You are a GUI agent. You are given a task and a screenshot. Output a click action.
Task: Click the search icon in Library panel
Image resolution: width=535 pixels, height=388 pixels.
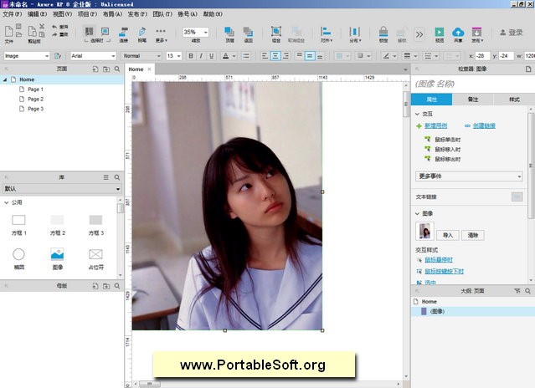[117, 177]
